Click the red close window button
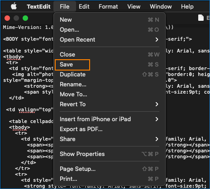 tap(7, 18)
